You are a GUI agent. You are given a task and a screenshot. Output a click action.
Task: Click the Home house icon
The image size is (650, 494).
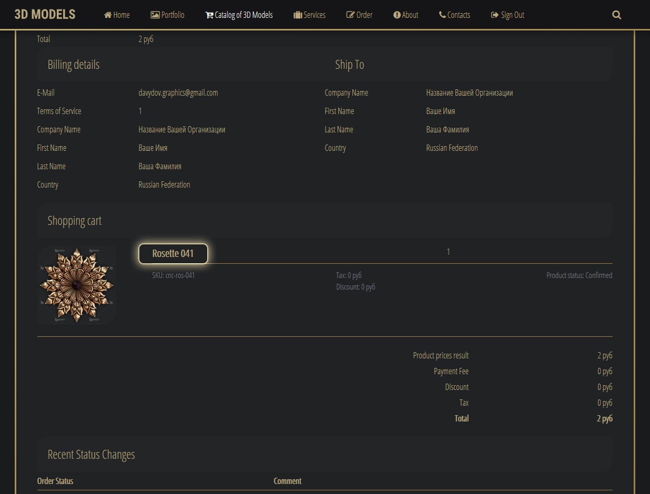(108, 15)
